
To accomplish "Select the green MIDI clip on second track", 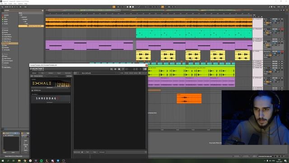I will (194, 33).
